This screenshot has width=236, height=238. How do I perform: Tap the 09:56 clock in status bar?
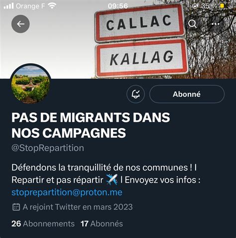coord(118,6)
